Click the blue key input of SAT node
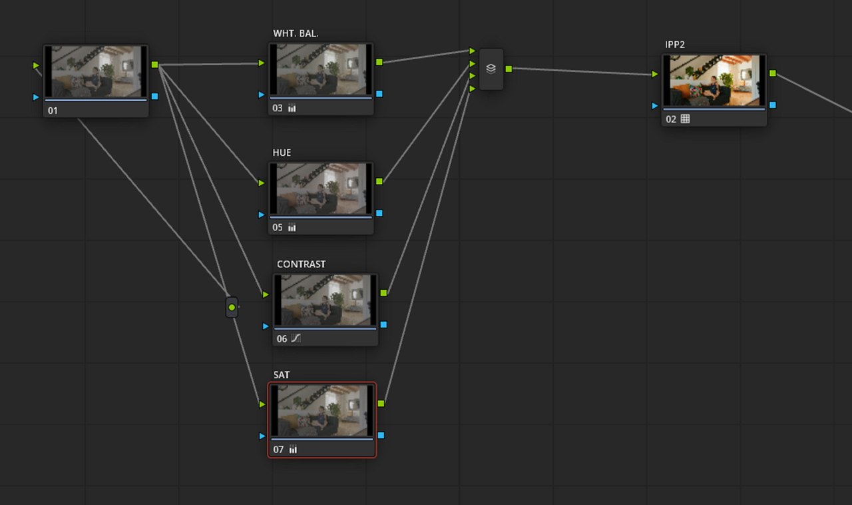Screen dimensions: 852x505 262,436
